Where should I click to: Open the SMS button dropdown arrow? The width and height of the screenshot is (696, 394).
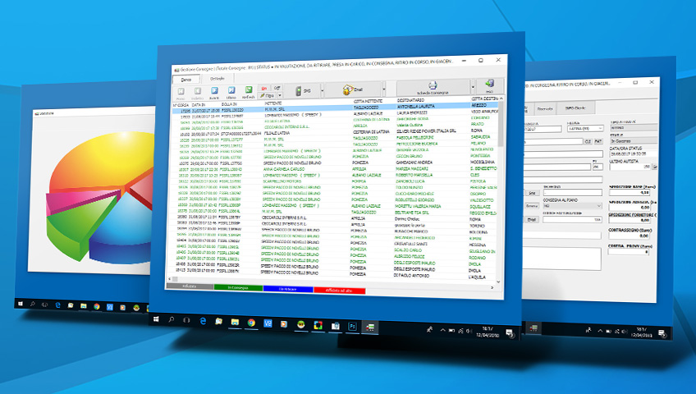point(323,90)
